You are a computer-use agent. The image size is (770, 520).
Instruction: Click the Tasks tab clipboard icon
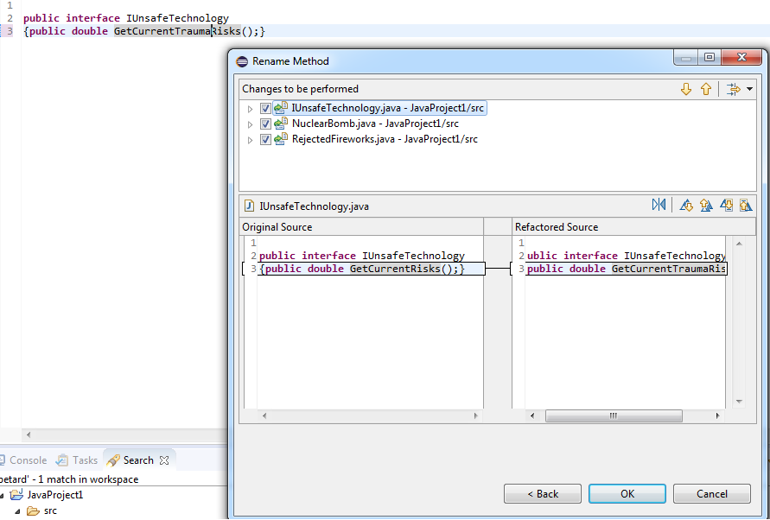coord(62,460)
